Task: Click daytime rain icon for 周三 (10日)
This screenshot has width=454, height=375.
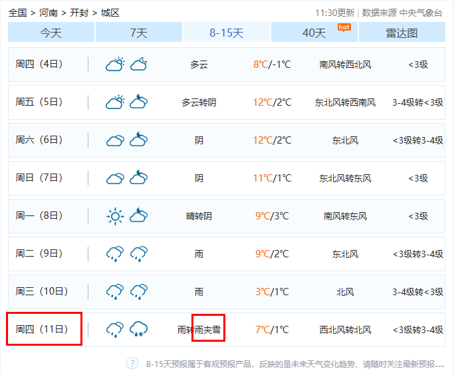Action: tap(115, 292)
